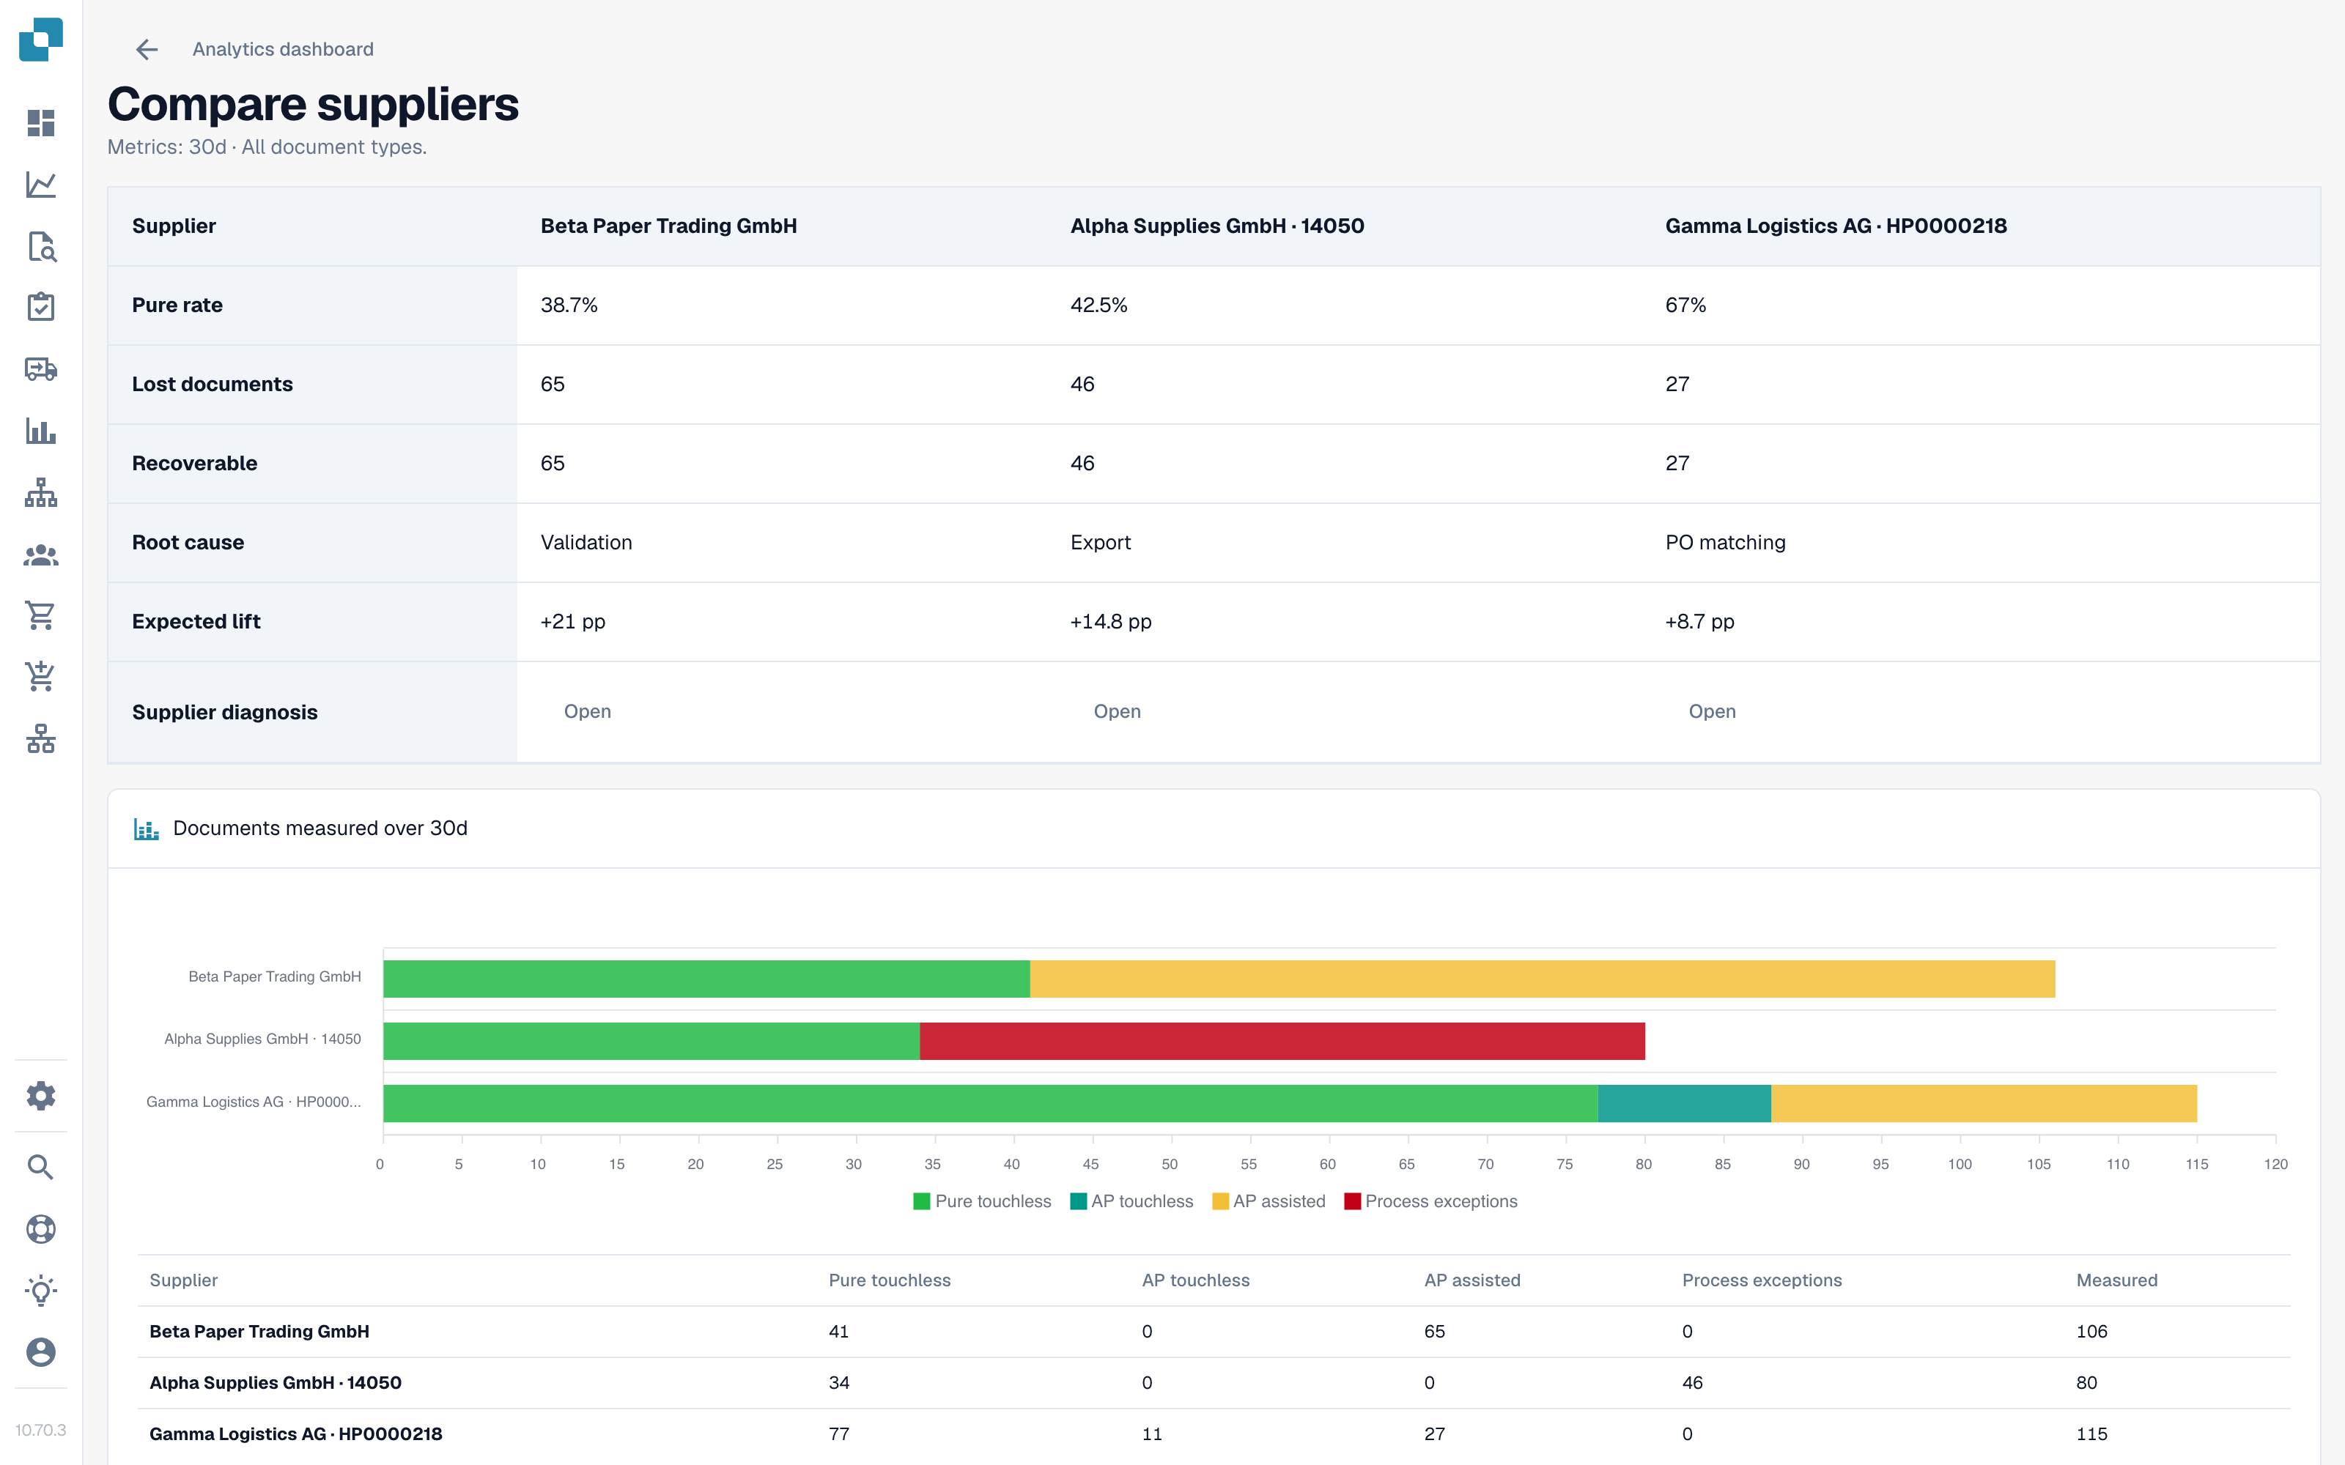Open the network nodes icon
The height and width of the screenshot is (1465, 2345).
[41, 738]
